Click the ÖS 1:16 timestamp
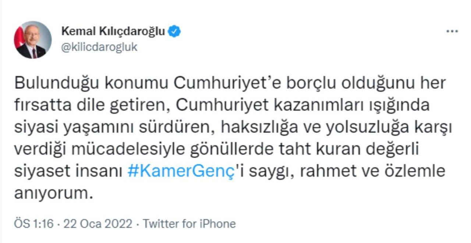 [x=34, y=224]
